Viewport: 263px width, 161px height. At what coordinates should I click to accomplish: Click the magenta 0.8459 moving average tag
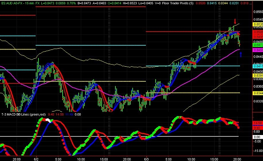(x=258, y=50)
